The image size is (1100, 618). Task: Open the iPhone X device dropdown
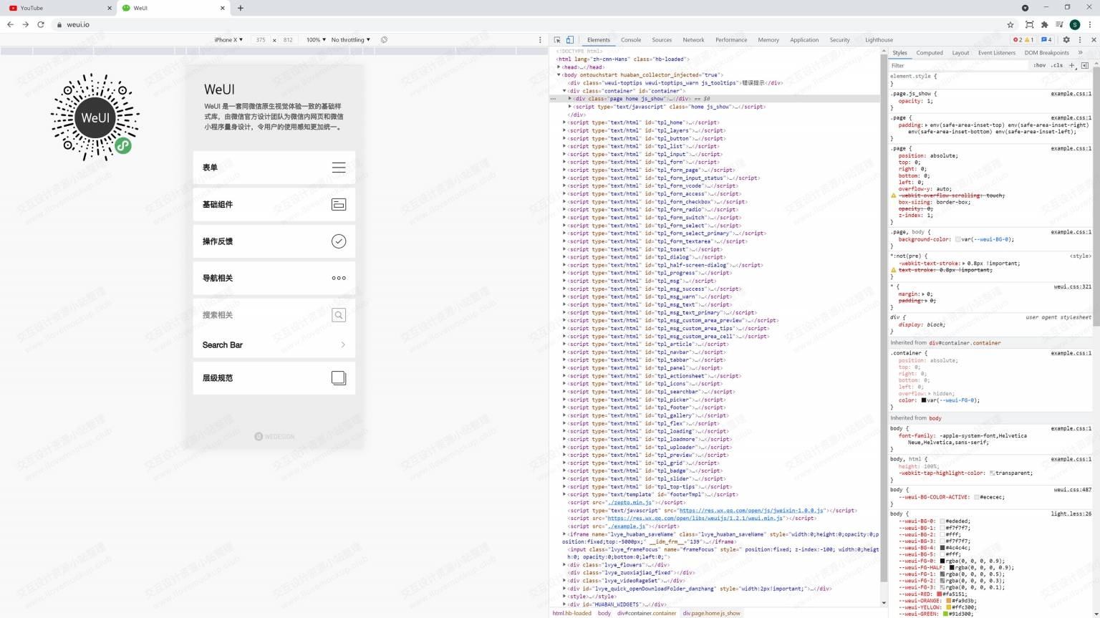pos(228,40)
